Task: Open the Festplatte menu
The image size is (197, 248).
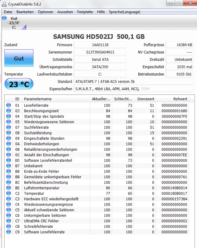Action: (x=85, y=12)
